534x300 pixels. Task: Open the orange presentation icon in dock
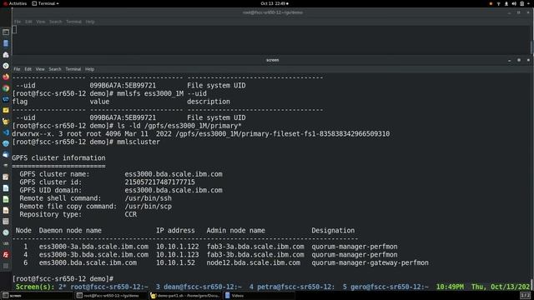click(x=6, y=210)
